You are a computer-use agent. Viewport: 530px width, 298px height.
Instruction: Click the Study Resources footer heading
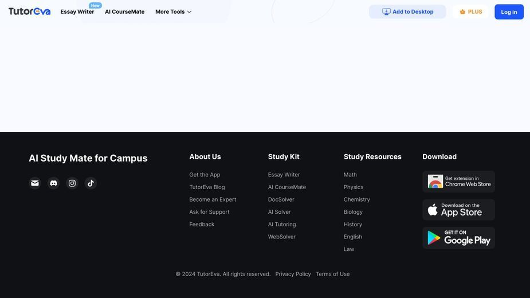(x=372, y=156)
